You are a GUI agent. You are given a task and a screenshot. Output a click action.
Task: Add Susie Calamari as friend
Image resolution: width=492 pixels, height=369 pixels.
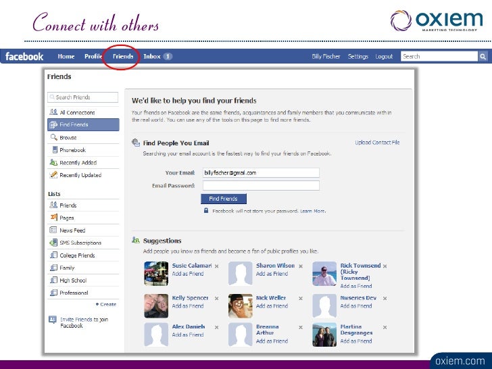188,274
